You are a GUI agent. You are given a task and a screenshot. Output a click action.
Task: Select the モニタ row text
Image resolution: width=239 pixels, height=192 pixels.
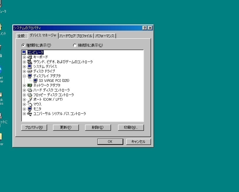tap(37, 109)
